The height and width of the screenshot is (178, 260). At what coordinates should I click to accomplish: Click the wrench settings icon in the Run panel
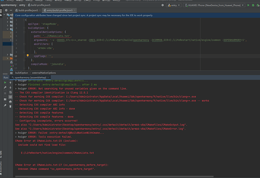tap(5, 87)
